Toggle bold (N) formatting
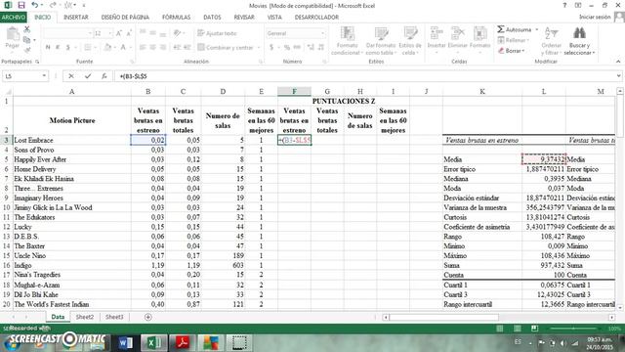625x352 pixels. [x=48, y=48]
